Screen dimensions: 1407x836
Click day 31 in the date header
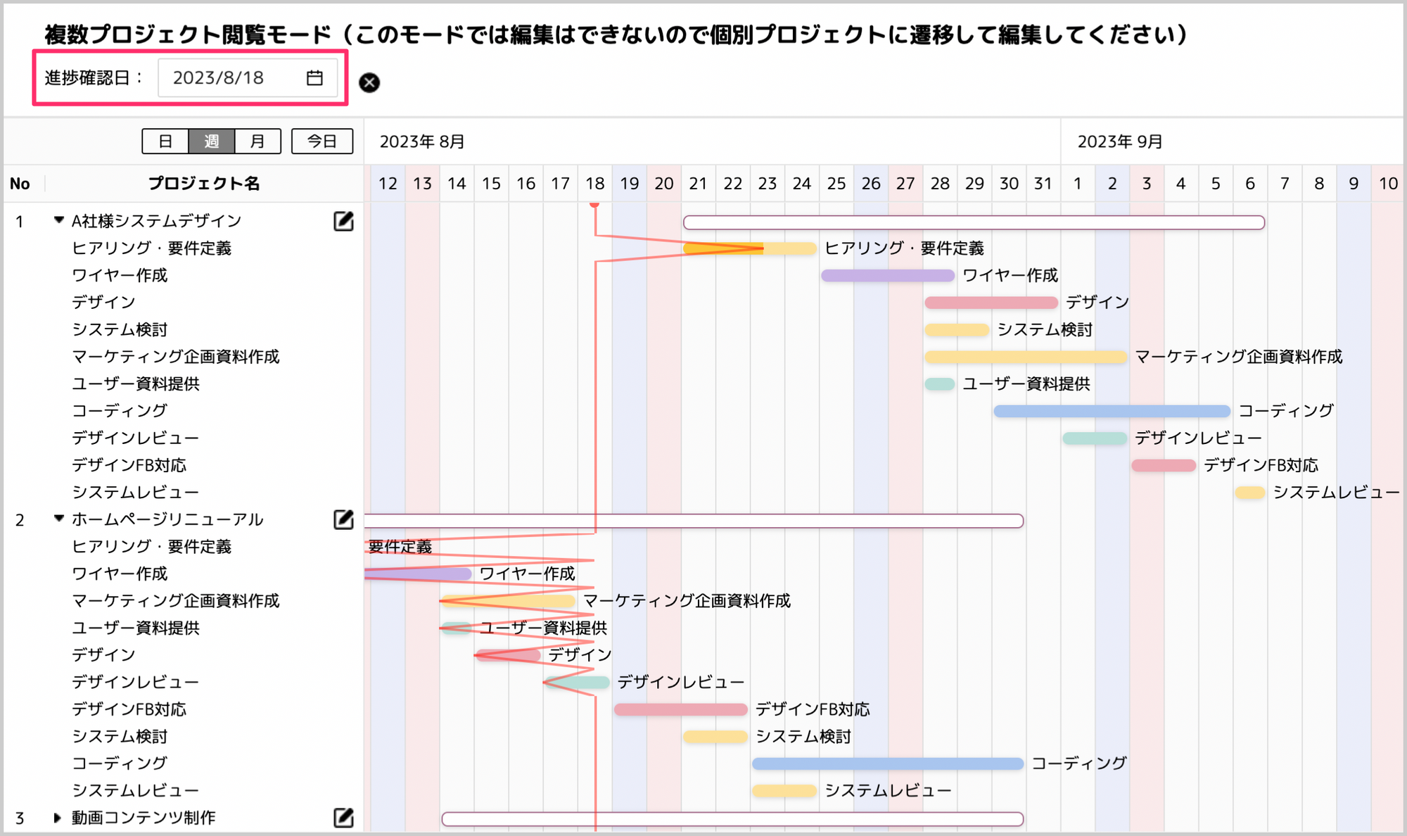[1043, 184]
